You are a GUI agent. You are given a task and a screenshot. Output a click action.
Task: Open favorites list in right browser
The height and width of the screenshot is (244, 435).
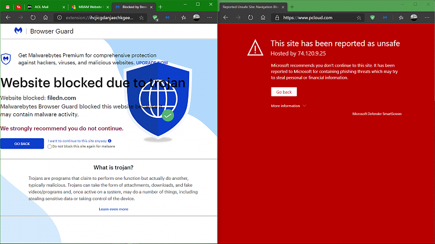tap(401, 18)
